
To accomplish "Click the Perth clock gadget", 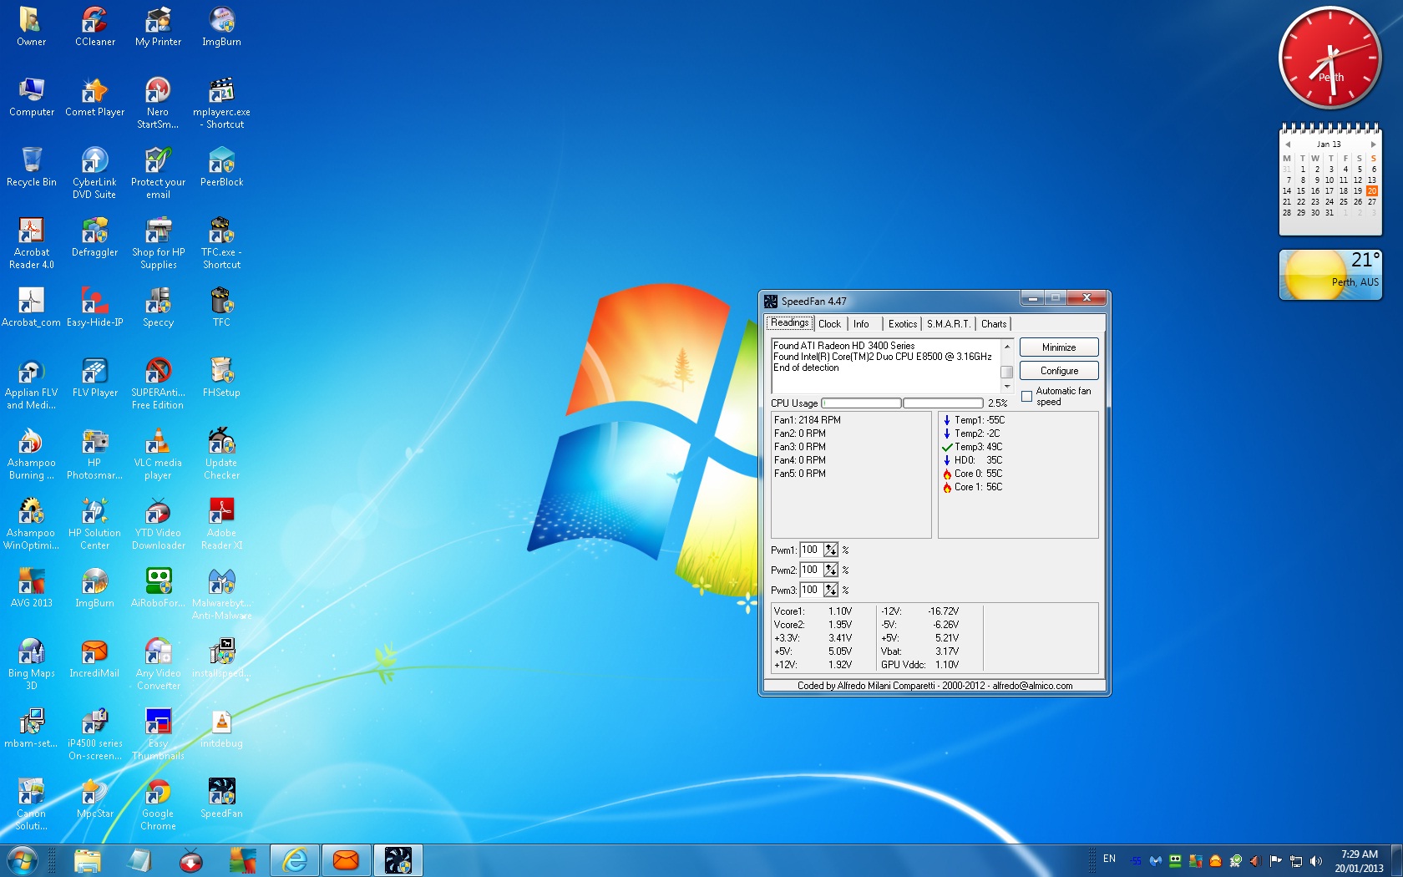I will (1330, 58).
